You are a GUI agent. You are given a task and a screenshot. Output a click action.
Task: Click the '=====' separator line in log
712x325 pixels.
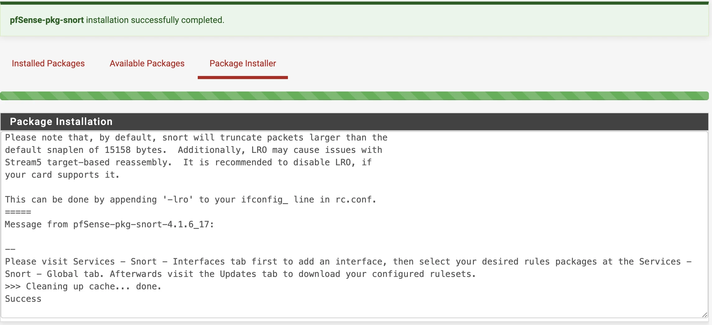(x=18, y=212)
